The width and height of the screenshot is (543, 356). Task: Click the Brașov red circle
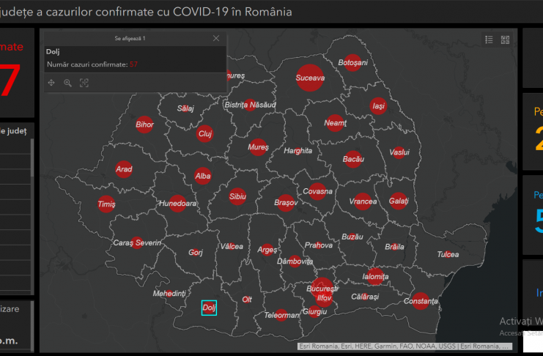point(286,201)
